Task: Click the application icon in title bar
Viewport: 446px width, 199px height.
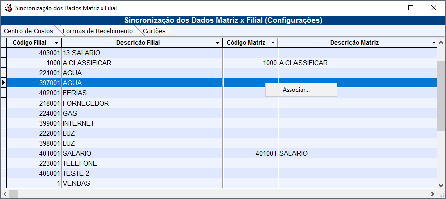Action: coord(8,8)
